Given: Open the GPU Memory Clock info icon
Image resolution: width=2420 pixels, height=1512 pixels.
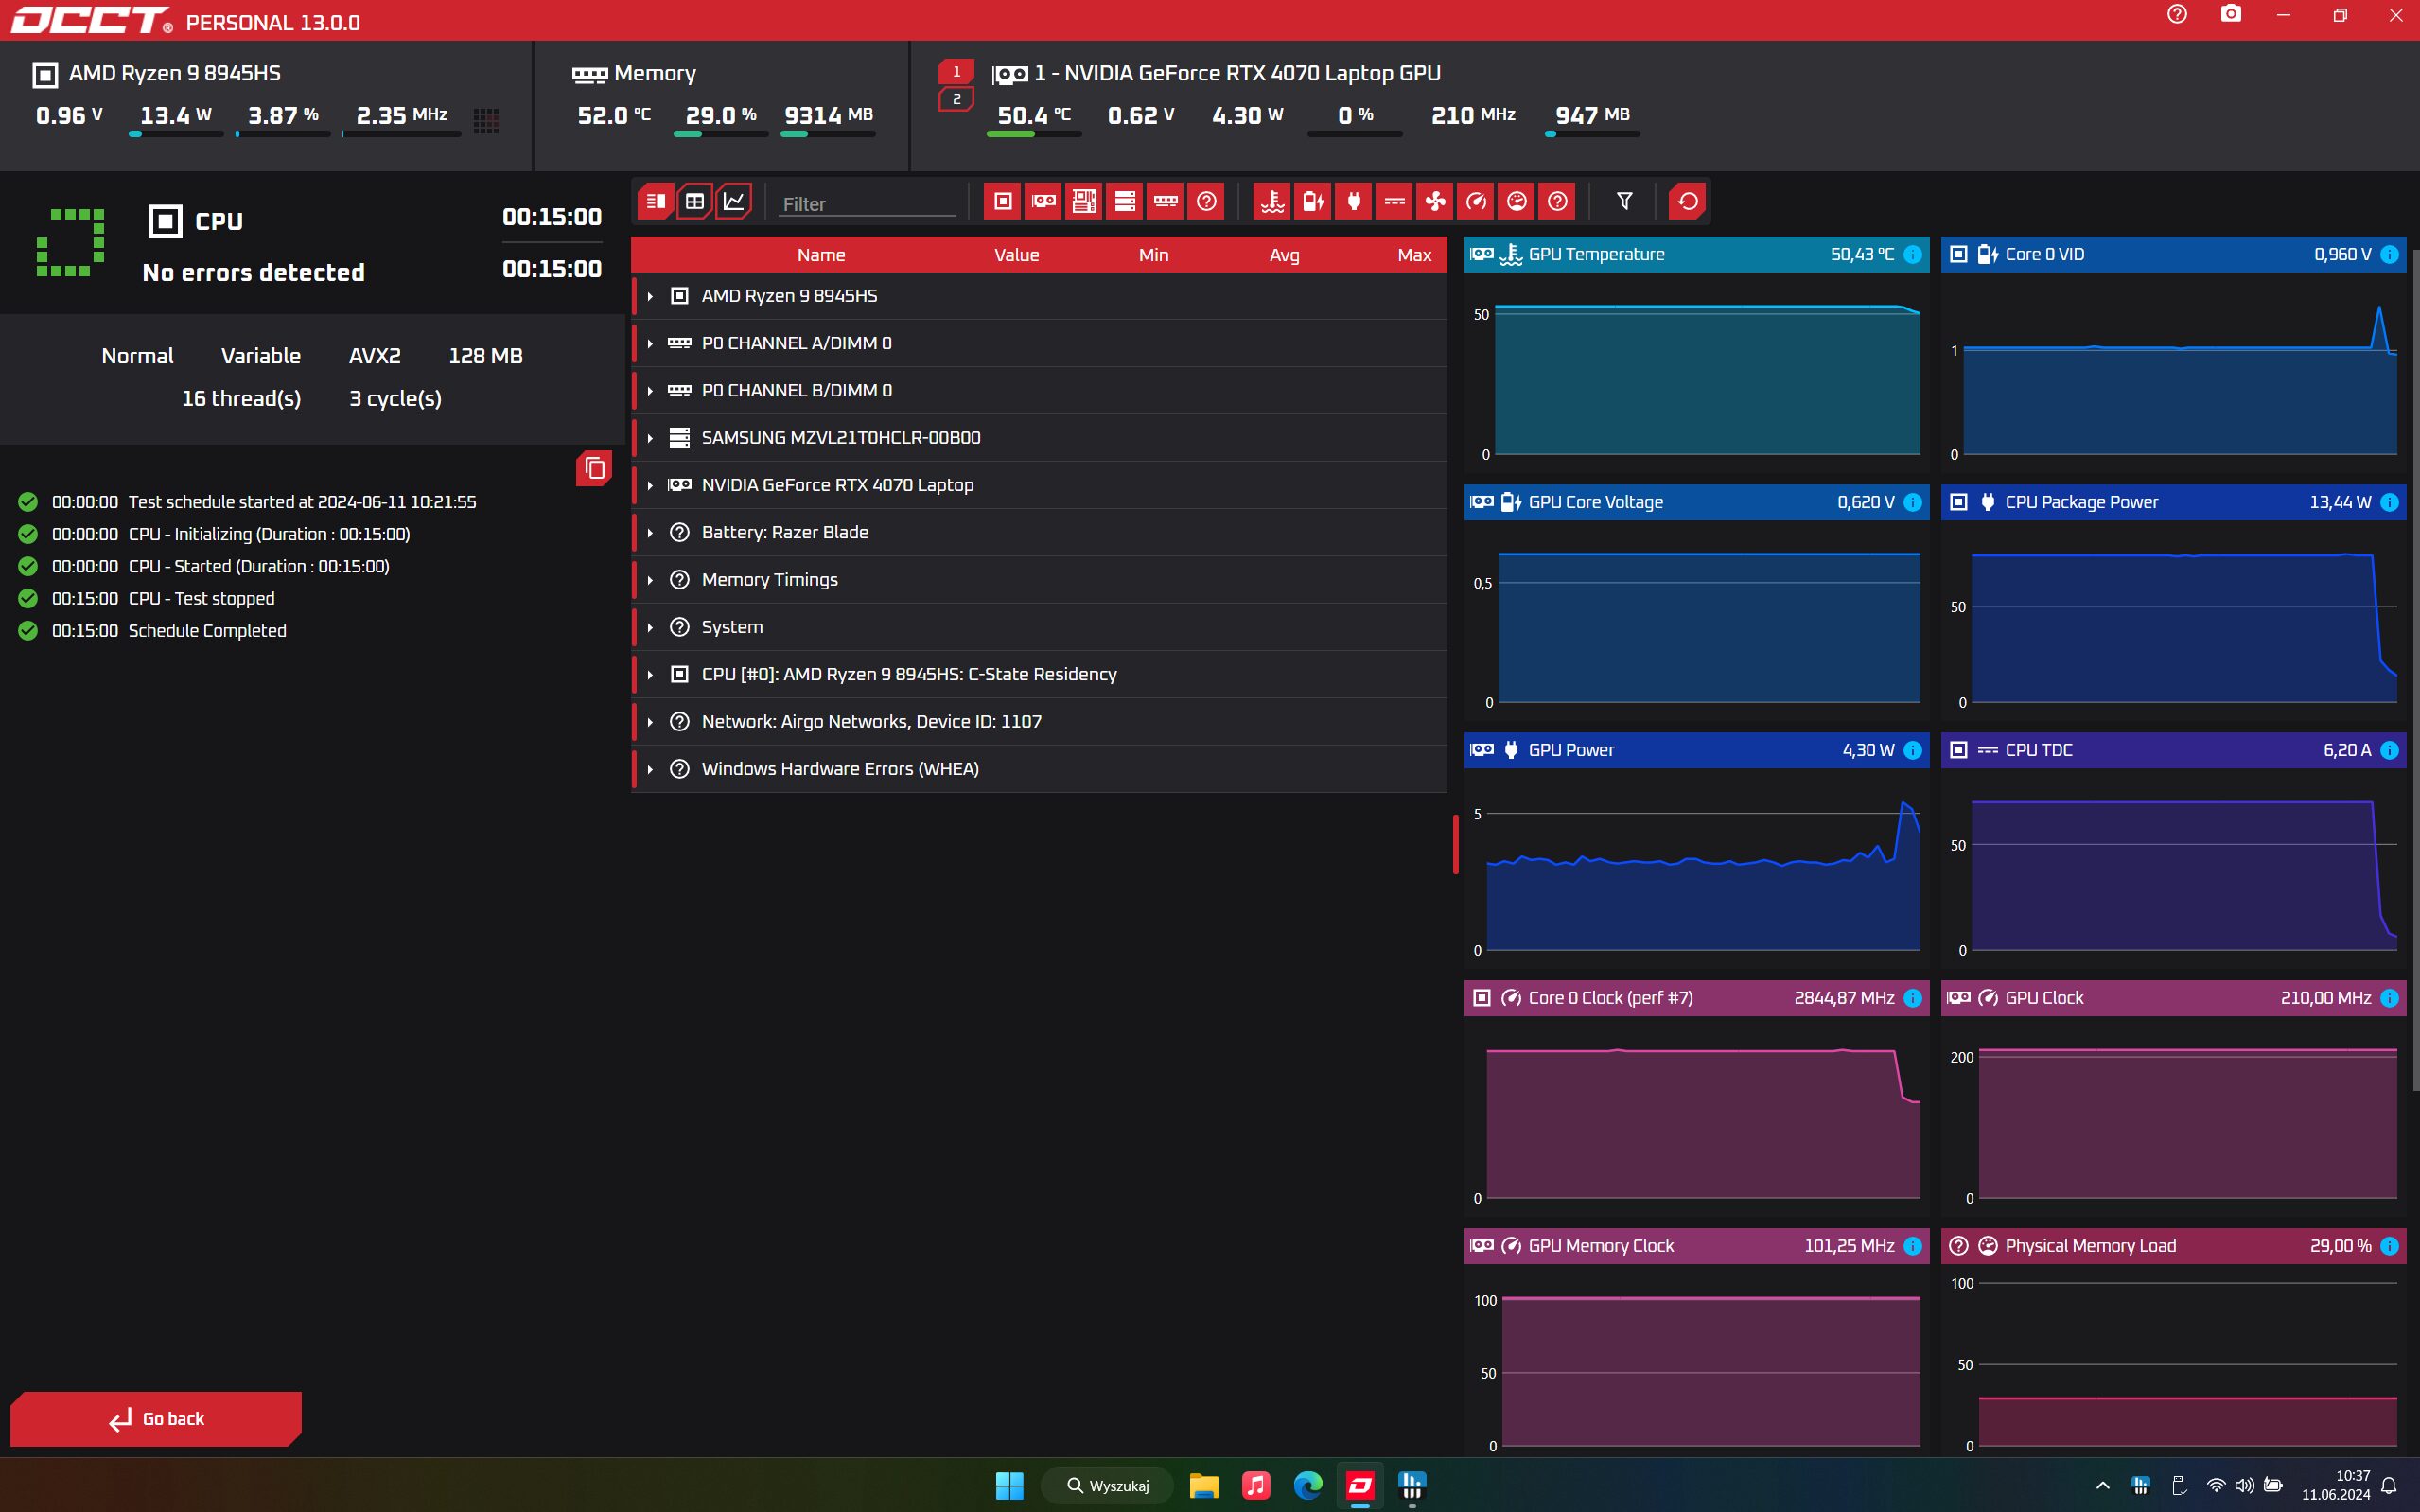Looking at the screenshot, I should (x=1912, y=1246).
